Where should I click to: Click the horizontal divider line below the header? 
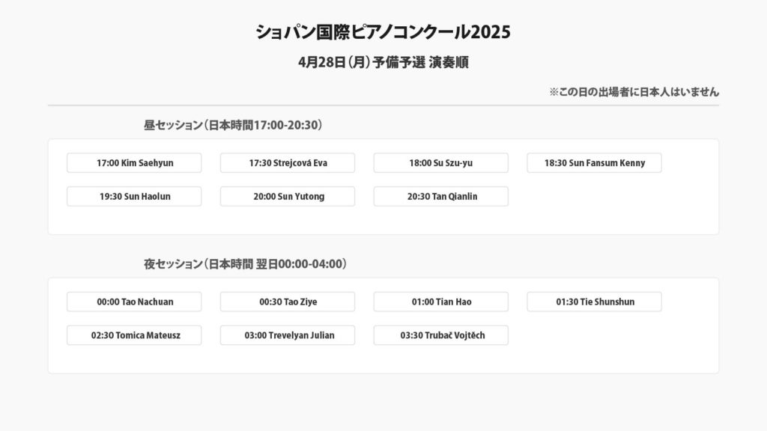(x=383, y=106)
